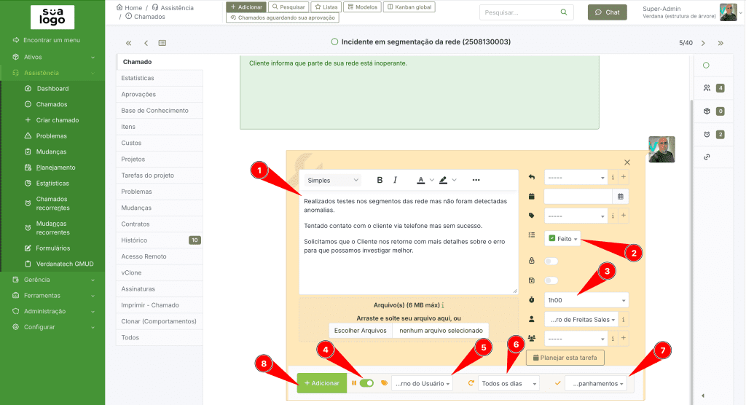746x405 pixels.
Task: Open the technician Freitas Sales dropdown
Action: (x=581, y=319)
